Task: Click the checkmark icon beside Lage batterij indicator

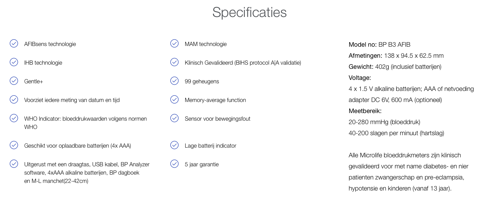Action: point(174,145)
